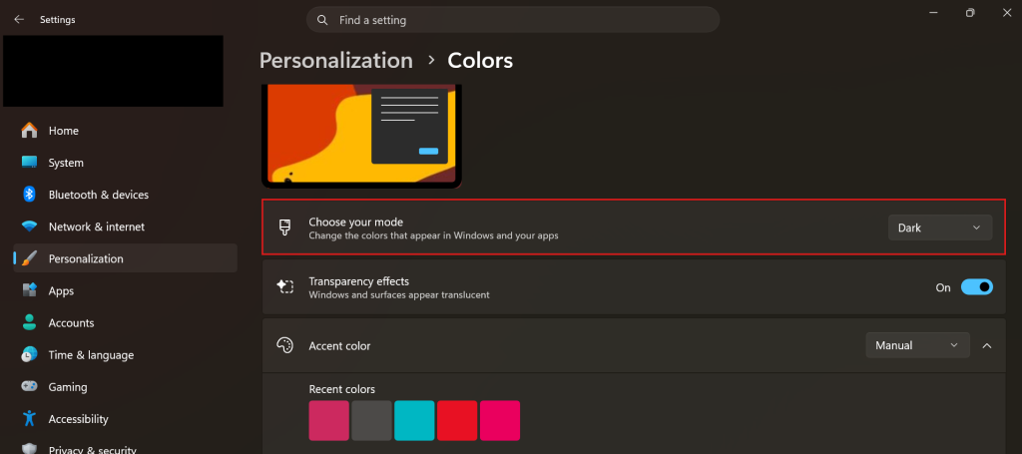
Task: Minimize the Settings window
Action: 933,12
